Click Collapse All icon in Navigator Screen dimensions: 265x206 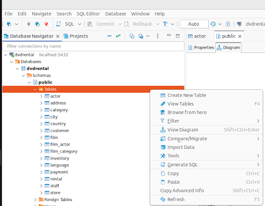click(x=109, y=36)
